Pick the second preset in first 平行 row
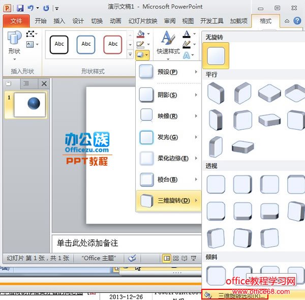Screen dimensions: 305x300 (x=242, y=93)
